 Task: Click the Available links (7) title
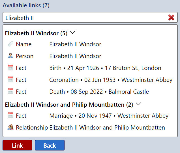pos(26,5)
